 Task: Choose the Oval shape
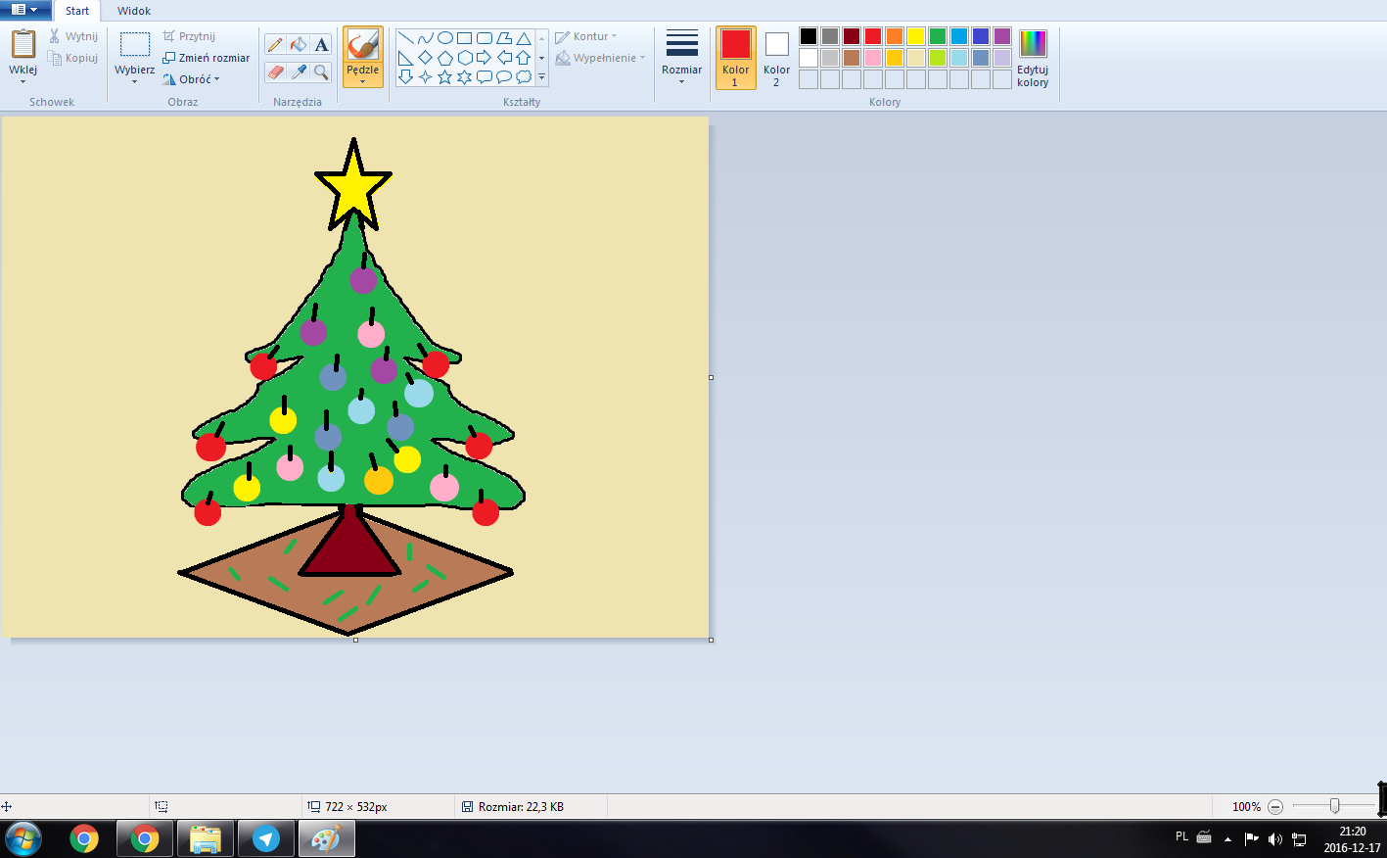pyautogui.click(x=444, y=38)
